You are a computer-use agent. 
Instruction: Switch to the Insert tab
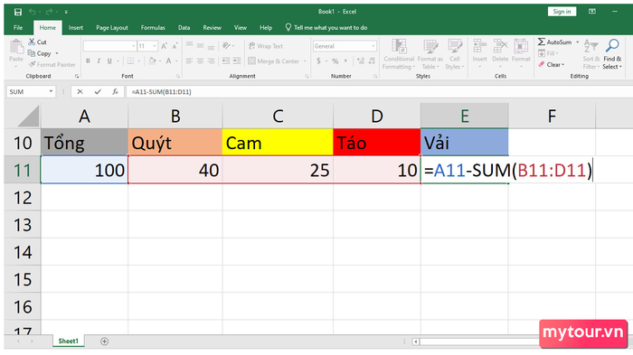coord(75,28)
